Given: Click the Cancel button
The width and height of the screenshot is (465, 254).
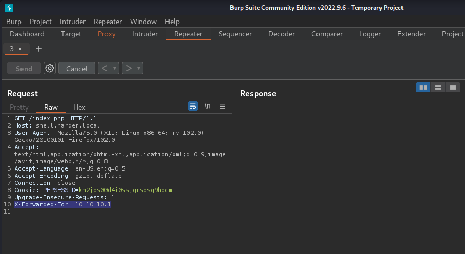Looking at the screenshot, I should click(x=77, y=69).
